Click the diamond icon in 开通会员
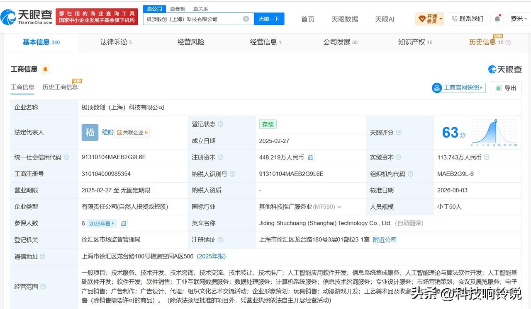This screenshot has height=309, width=531. click(422, 19)
